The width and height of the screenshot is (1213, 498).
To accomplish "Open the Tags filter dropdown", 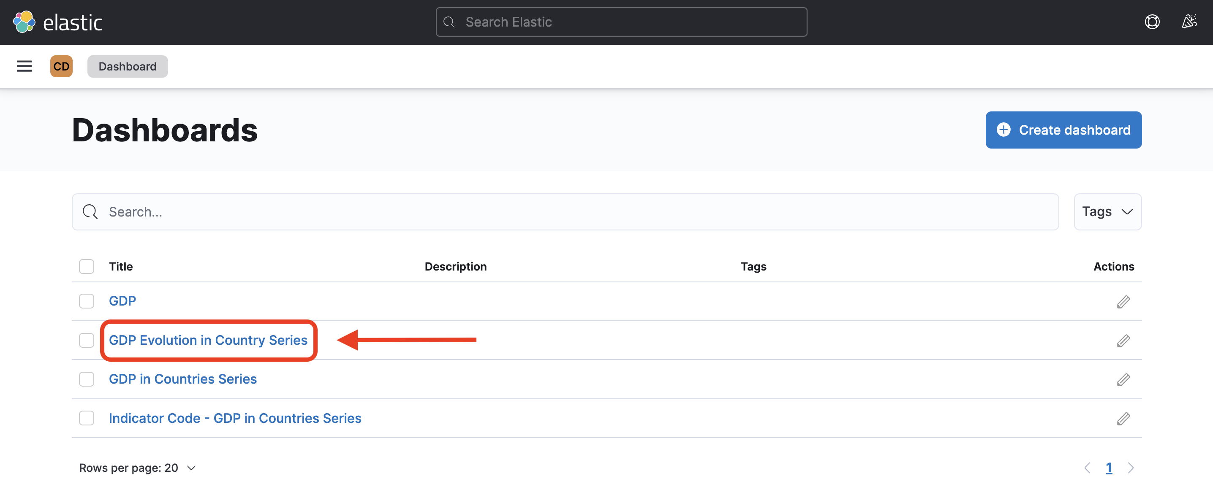I will pos(1107,212).
